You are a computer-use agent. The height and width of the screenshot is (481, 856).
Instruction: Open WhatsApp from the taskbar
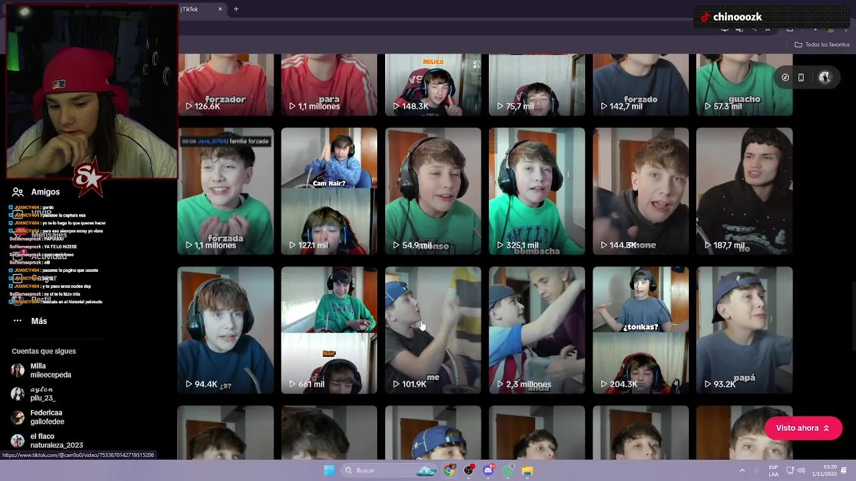pos(508,470)
